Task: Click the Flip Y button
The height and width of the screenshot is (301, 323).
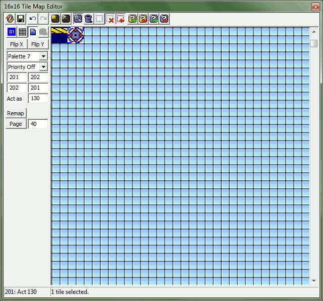Action: (x=38, y=44)
